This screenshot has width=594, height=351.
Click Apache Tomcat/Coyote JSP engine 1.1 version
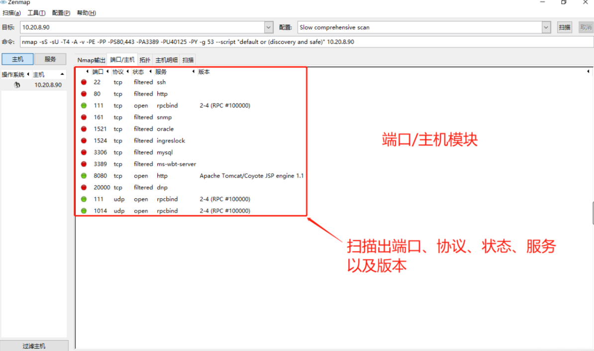click(x=252, y=175)
